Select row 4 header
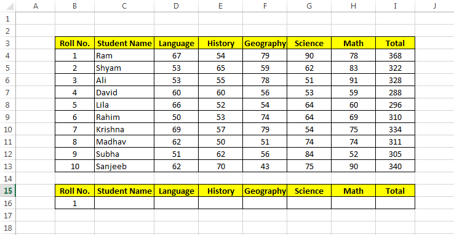The height and width of the screenshot is (235, 454). (x=8, y=55)
